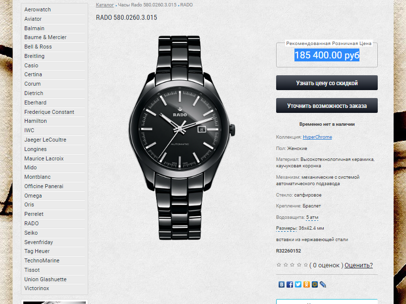Tweet this product via the Twitter icon
Screen dimensions: 406x304
298,284
